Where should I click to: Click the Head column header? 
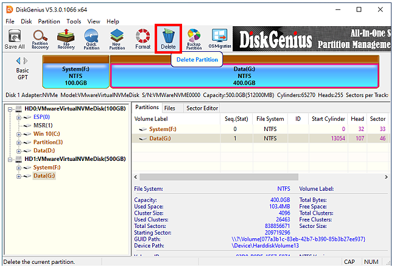pyautogui.click(x=357, y=119)
